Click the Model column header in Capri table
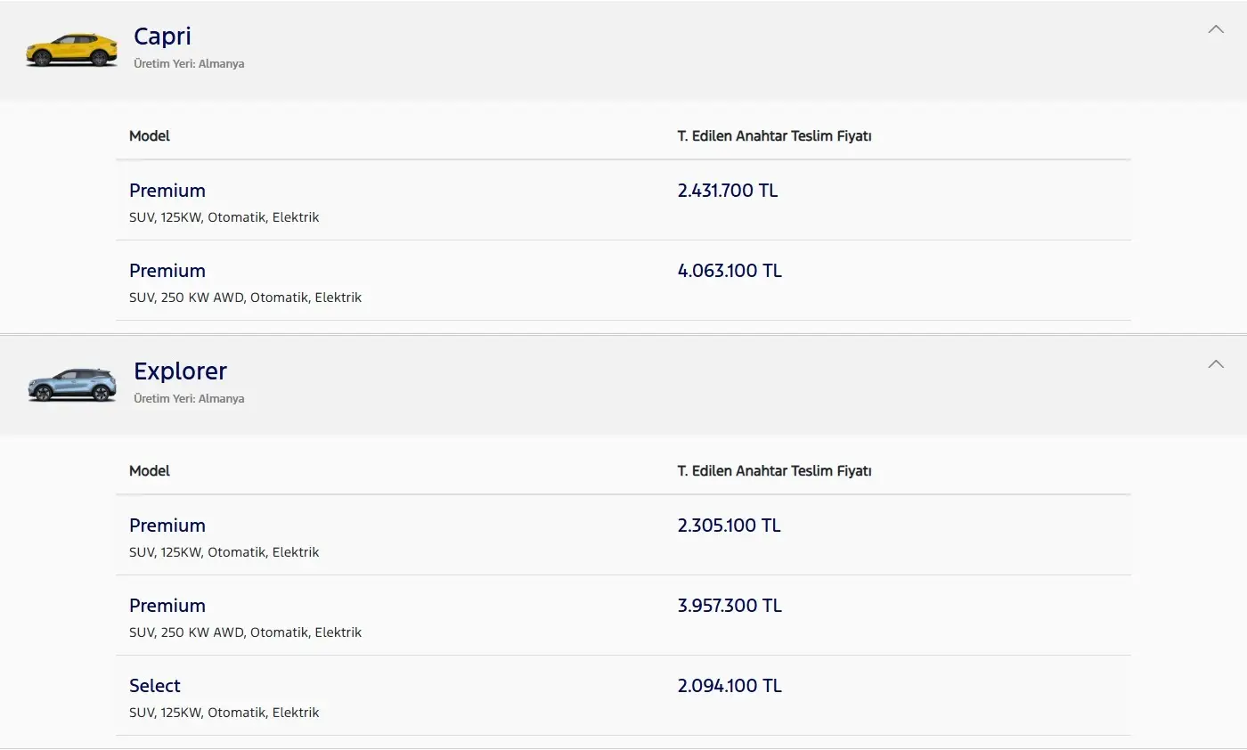Screen dimensions: 1247x750 click(x=150, y=136)
